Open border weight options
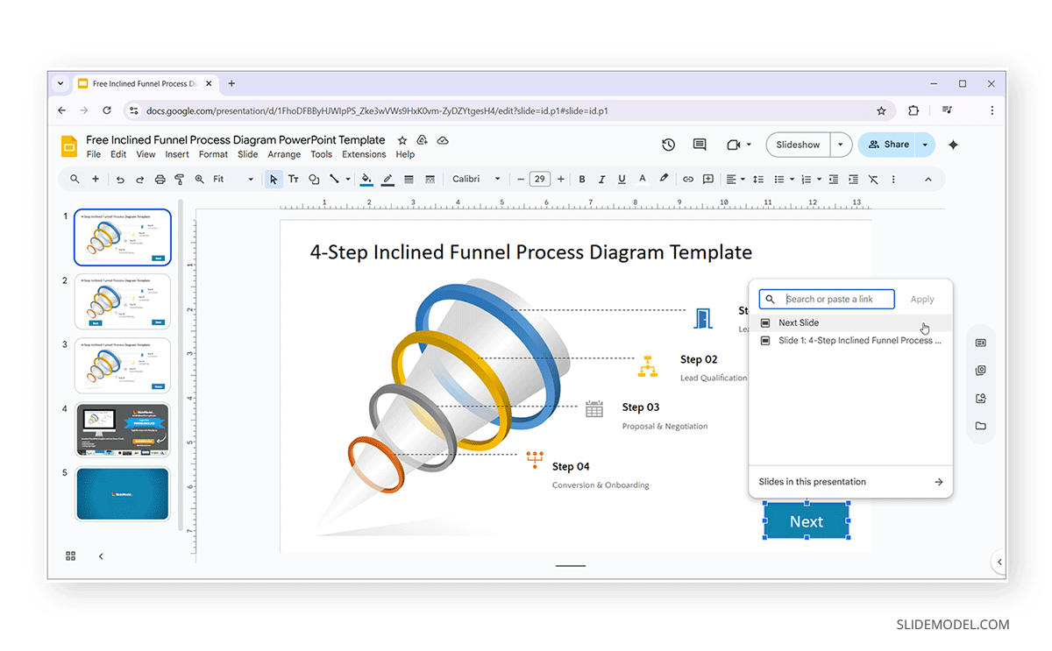Screen dimensions: 1052x651 [x=409, y=179]
